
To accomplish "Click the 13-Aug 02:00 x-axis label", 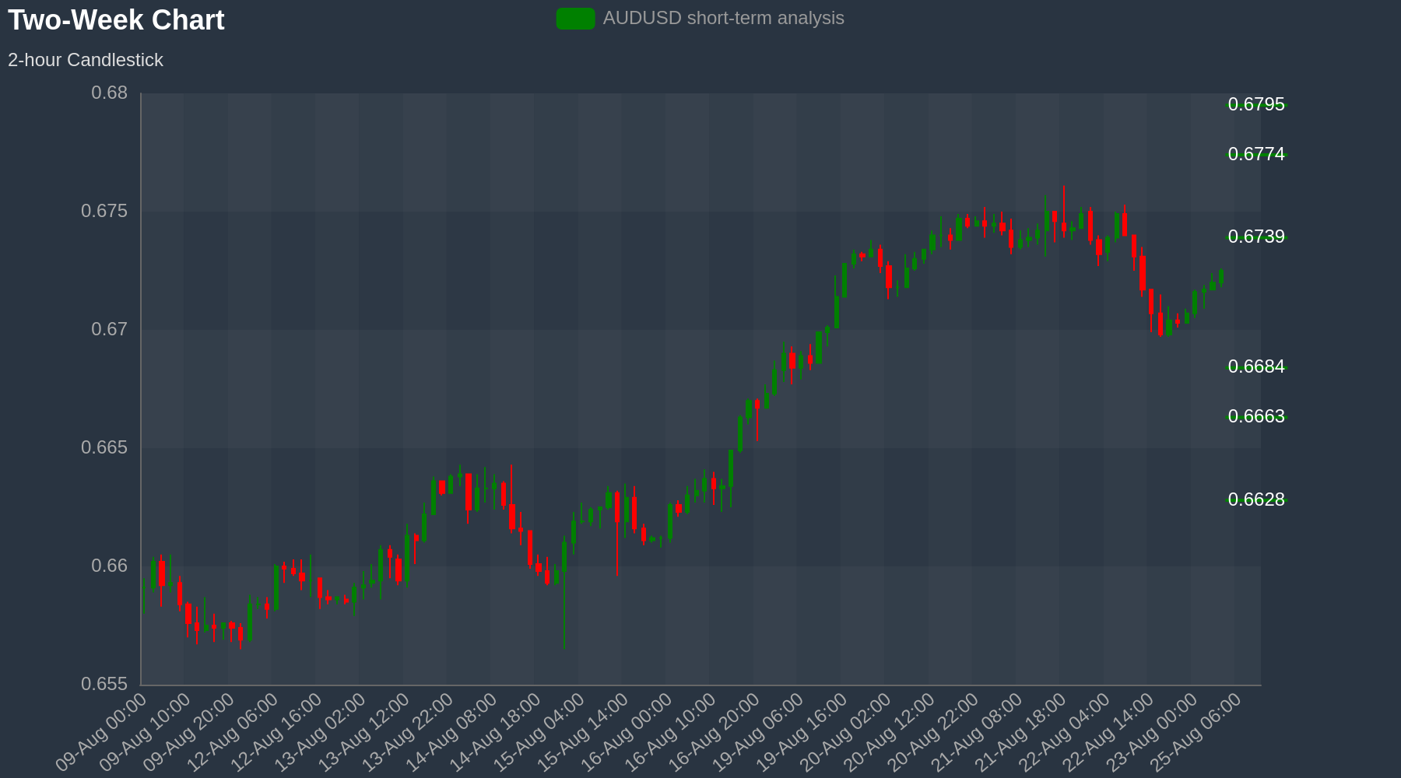I will (320, 732).
